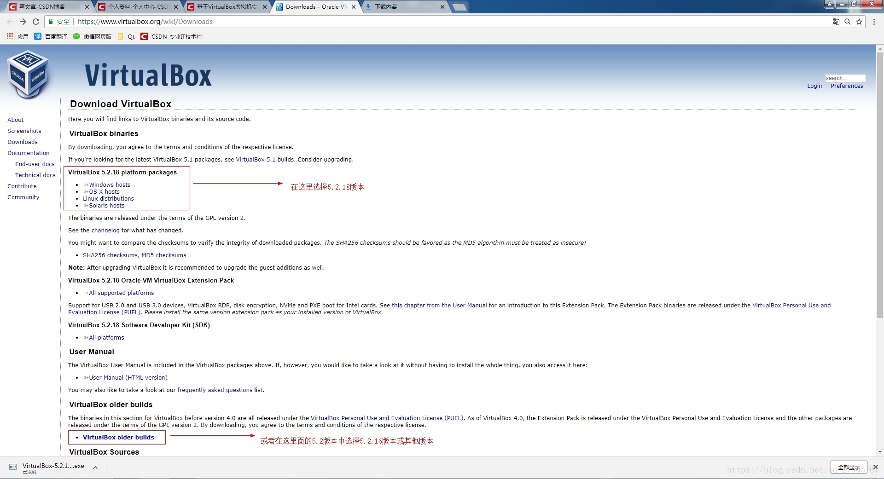This screenshot has height=479, width=884.
Task: Click the scrollbar up arrow
Action: [x=880, y=48]
